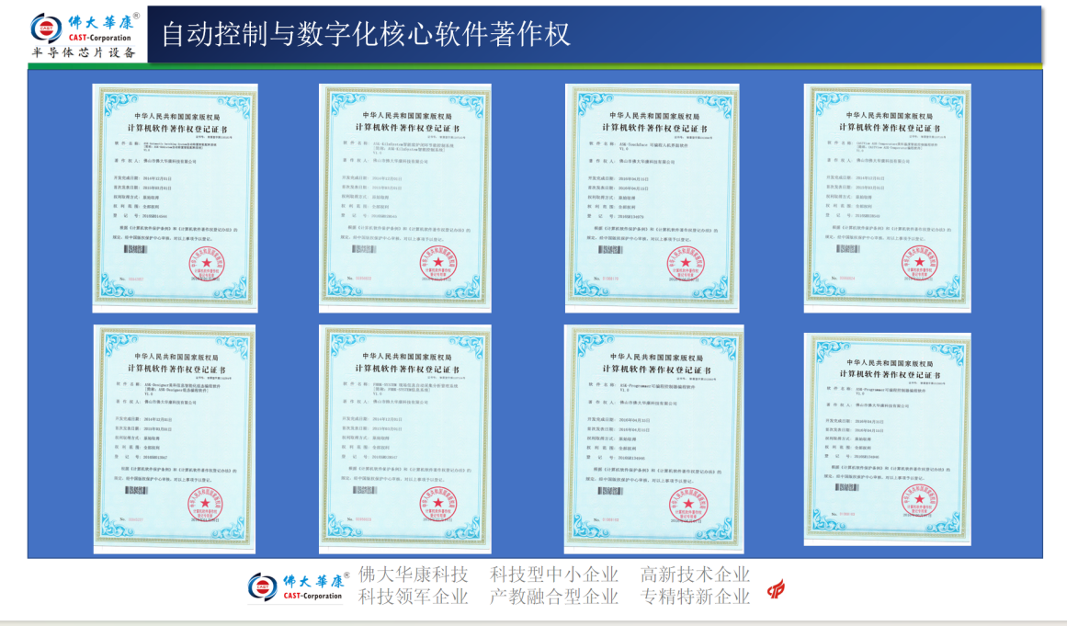Open the ASK-Designer certificate thumbnail
Viewport: 1067px width, 626px height.
coord(175,438)
